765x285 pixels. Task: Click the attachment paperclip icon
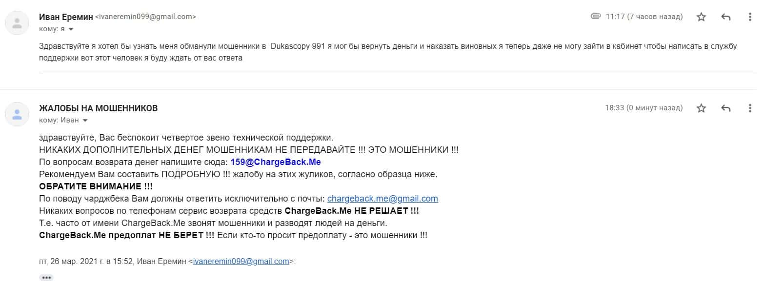(x=595, y=17)
